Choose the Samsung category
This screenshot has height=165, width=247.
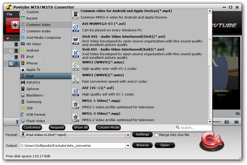point(46,102)
